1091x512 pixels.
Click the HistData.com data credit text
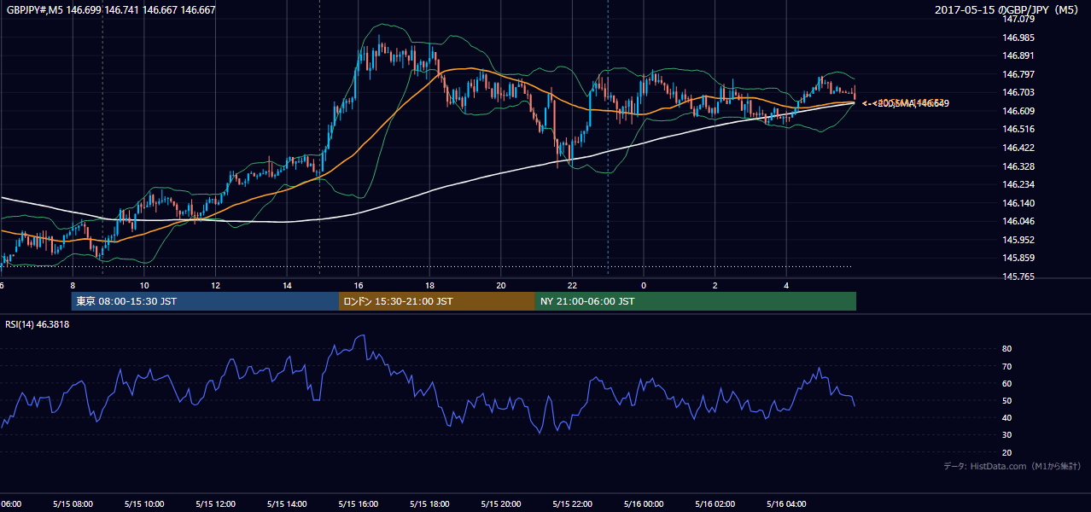point(1012,466)
